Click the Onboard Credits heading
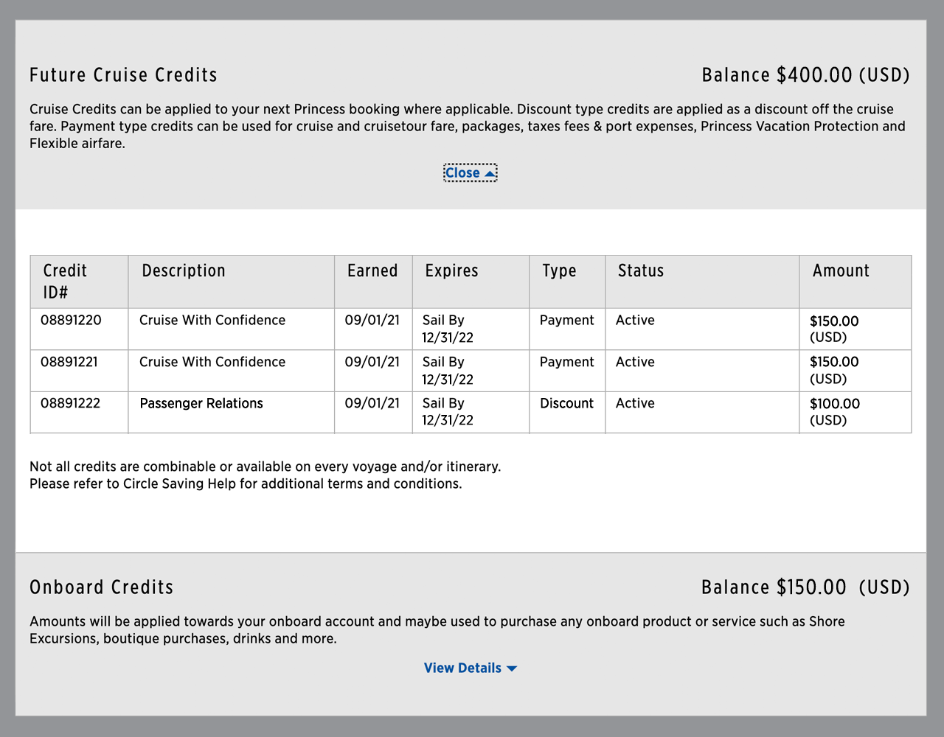Viewport: 944px width, 737px height. 102,587
